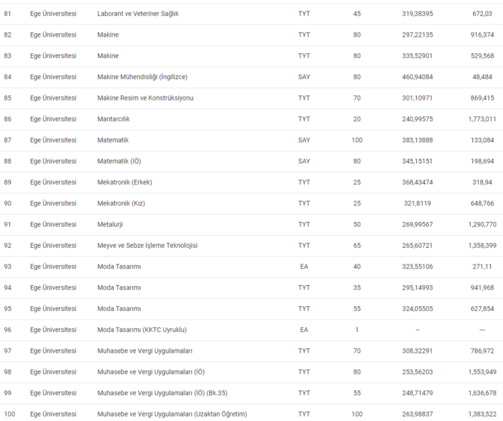Click the score value 383,13888
Viewport: 503px width, 421px height.
coord(418,140)
